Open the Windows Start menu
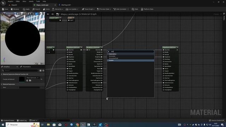This screenshot has width=226, height=127. (x=2, y=125)
